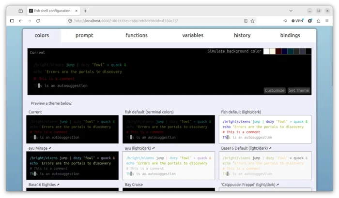Click the VPN toolbar icon
339x198 pixels.
click(297, 21)
